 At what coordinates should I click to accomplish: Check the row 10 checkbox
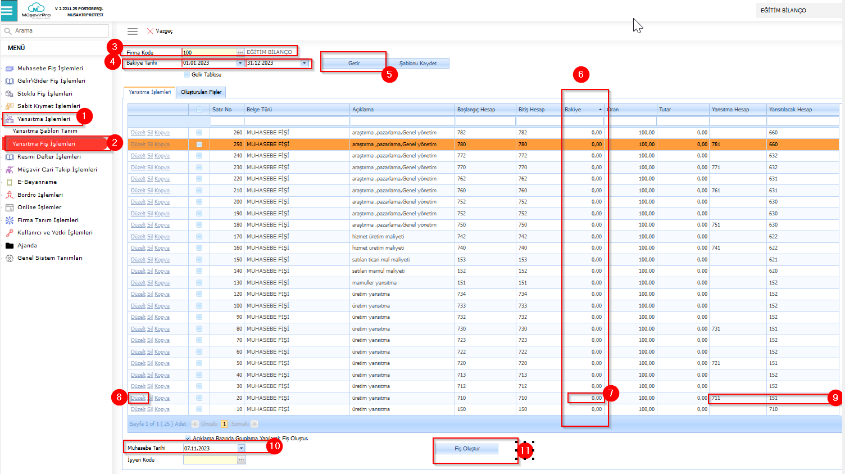click(199, 409)
